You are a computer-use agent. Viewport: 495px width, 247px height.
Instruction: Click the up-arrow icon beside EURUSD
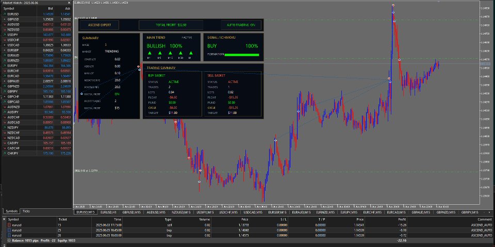[x=4, y=14]
